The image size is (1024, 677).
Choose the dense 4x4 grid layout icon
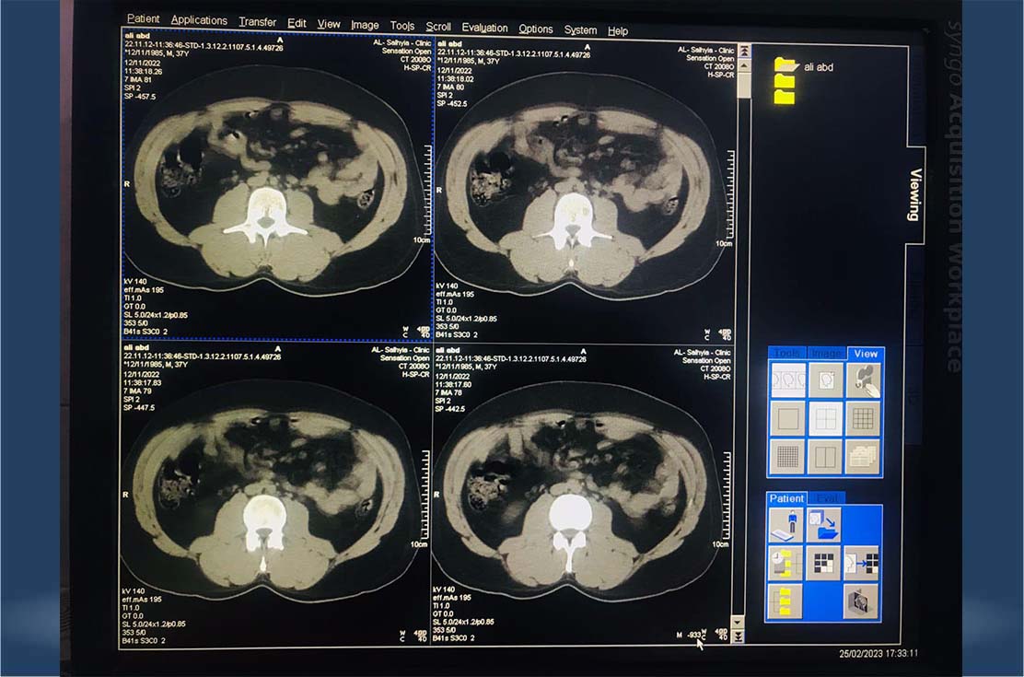(787, 457)
